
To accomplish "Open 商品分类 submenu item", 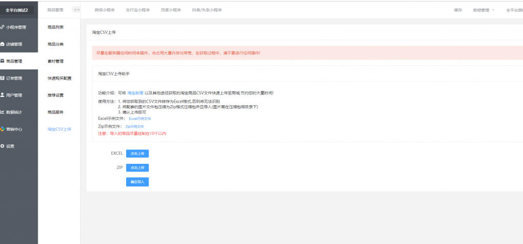I will pos(55,44).
